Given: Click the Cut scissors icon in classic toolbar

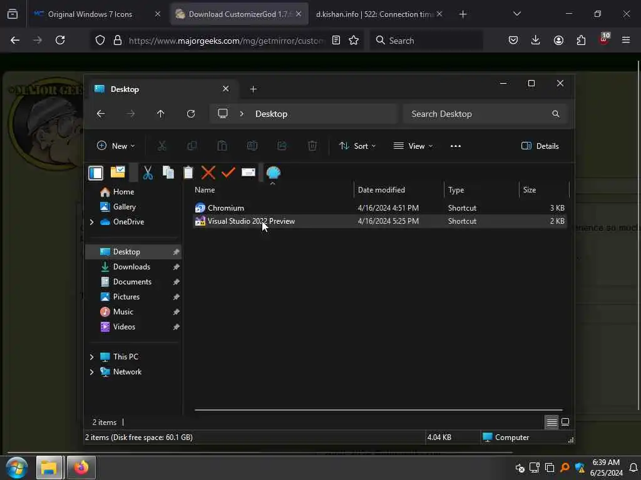Looking at the screenshot, I should (148, 172).
